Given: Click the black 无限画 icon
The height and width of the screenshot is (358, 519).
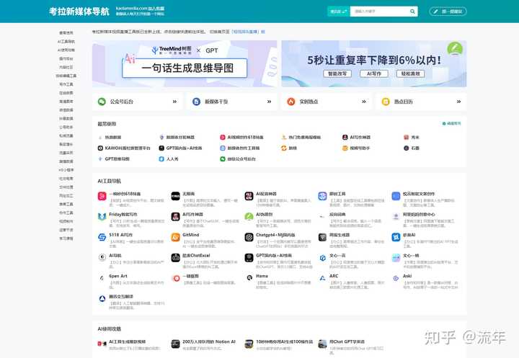Looking at the screenshot, I should click(175, 196).
